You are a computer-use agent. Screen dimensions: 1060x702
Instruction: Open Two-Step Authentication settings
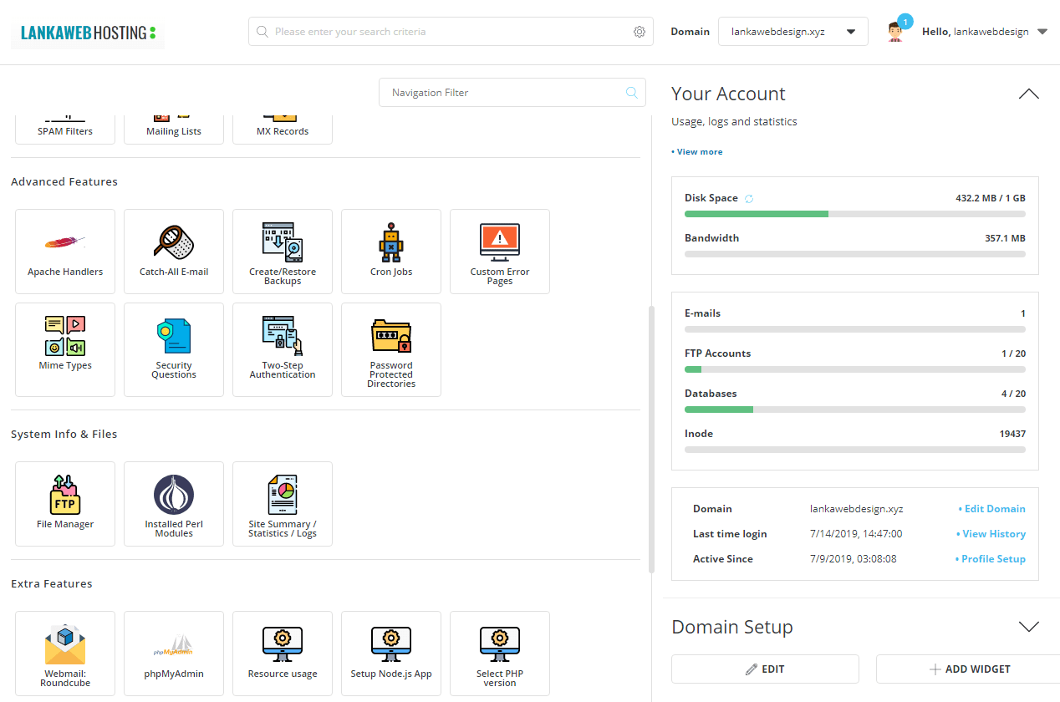click(283, 348)
